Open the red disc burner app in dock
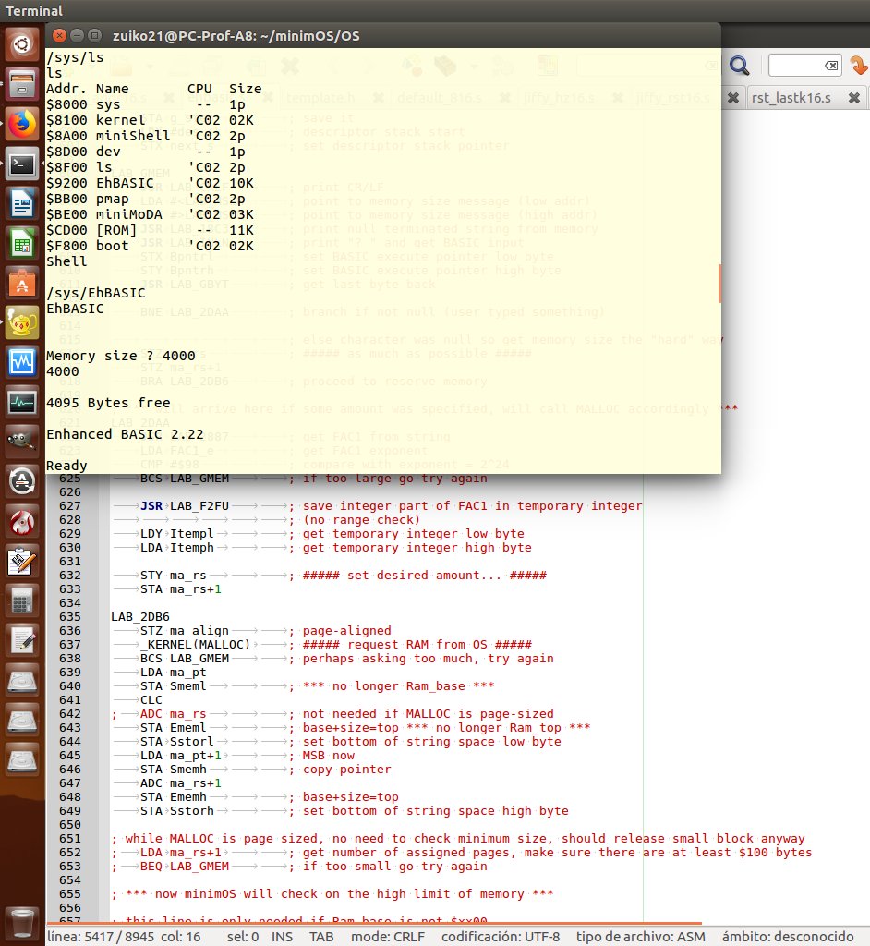The image size is (870, 946). pos(22,522)
